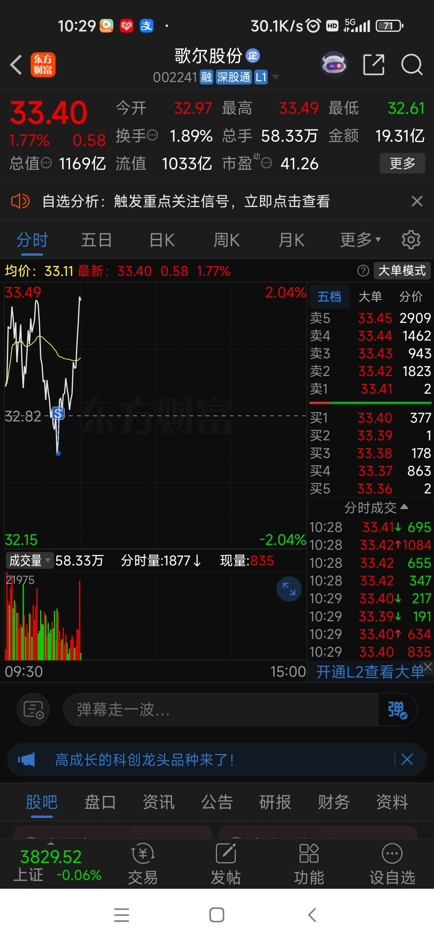Open 自选分析 signal notice text
This screenshot has width=434, height=941.
click(x=186, y=201)
